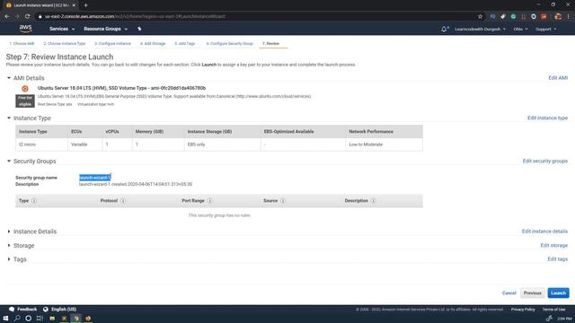Click Edit tags link

557,259
